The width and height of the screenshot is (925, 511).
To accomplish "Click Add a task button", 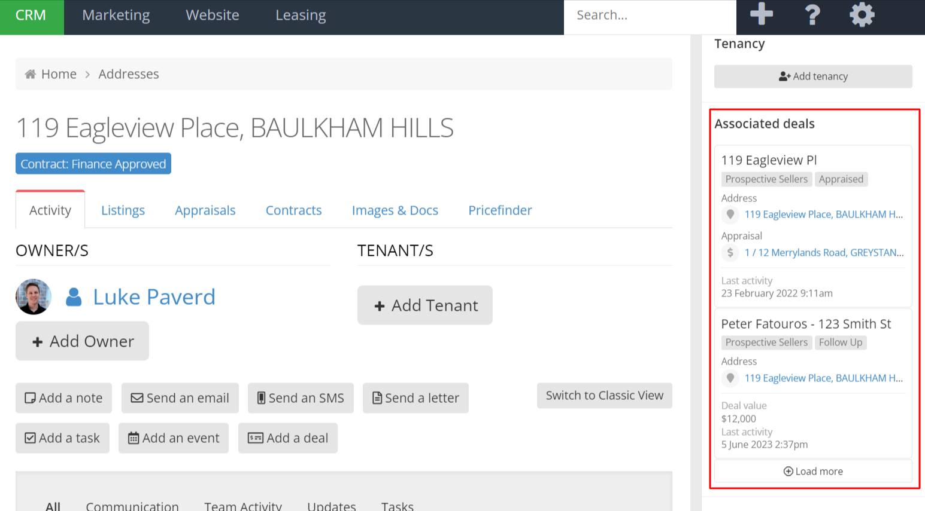I will (62, 438).
